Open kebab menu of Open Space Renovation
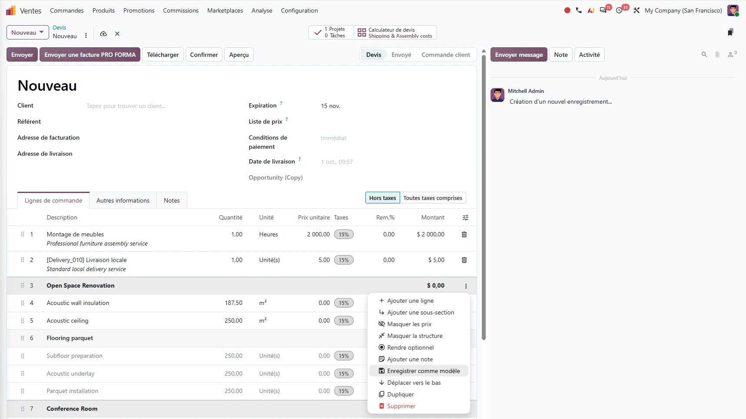 pyautogui.click(x=466, y=286)
